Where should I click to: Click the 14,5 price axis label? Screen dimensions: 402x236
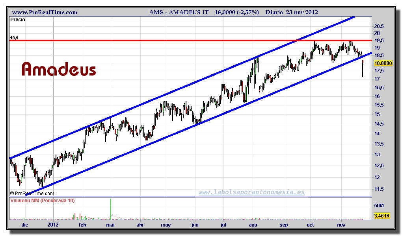tap(379, 124)
